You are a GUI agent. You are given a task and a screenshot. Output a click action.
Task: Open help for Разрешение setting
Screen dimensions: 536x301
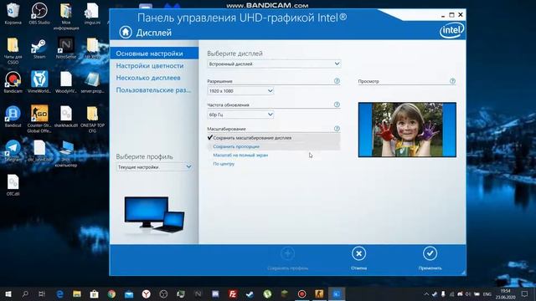pyautogui.click(x=337, y=81)
